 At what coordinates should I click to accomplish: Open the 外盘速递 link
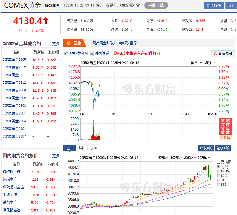[x=102, y=53]
